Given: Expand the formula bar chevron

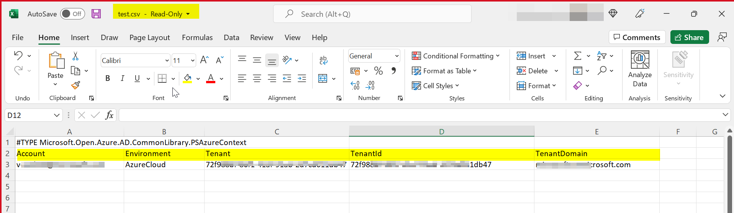Looking at the screenshot, I should pos(725,115).
